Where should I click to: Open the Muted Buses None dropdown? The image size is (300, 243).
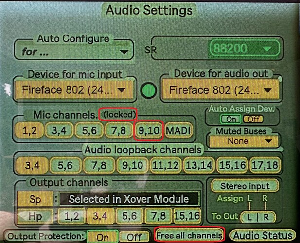click(244, 141)
